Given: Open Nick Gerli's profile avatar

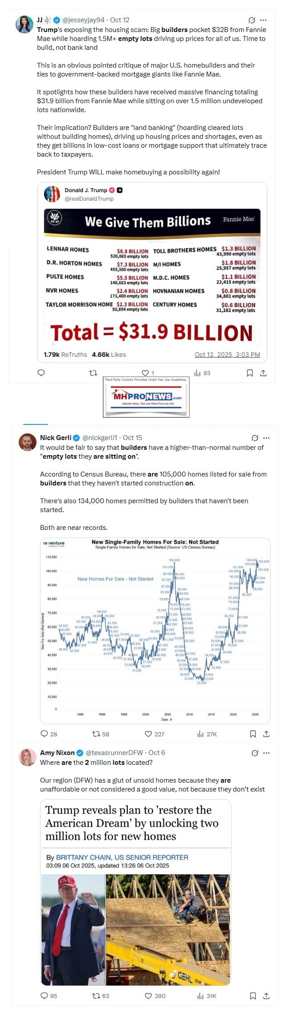Looking at the screenshot, I should [27, 442].
